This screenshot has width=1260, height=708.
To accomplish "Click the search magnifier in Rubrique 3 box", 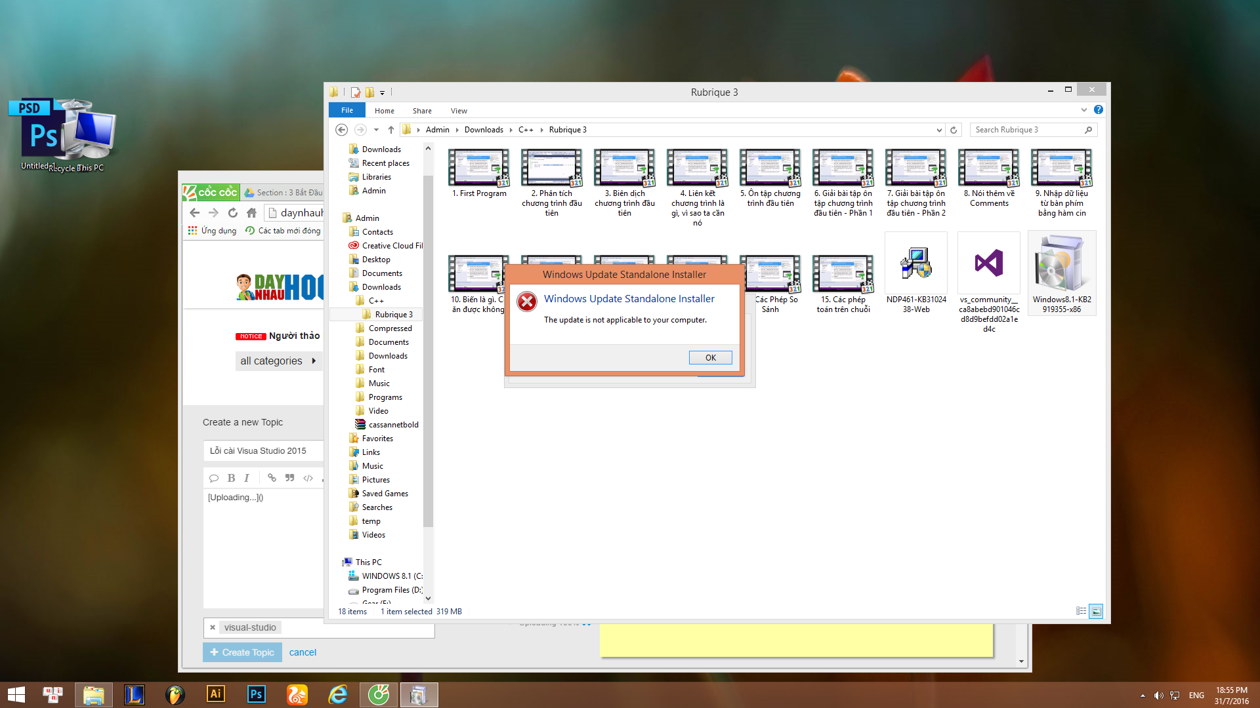I will [1088, 130].
